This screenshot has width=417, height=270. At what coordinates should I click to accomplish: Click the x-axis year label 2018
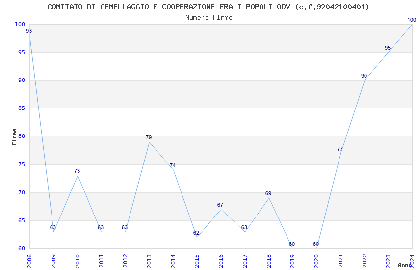tap(269, 261)
